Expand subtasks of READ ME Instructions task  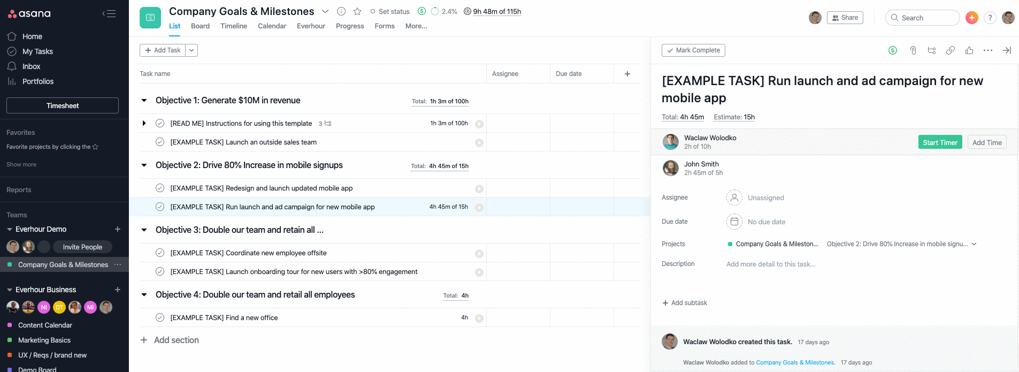tap(144, 123)
